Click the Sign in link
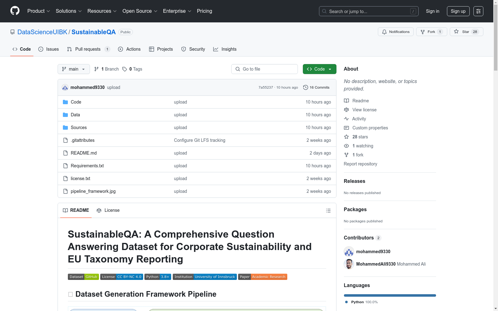 click(x=433, y=11)
